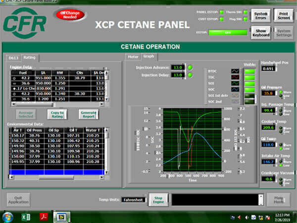Click Engine Data table scroll-up arrow

pyautogui.click(x=106, y=73)
